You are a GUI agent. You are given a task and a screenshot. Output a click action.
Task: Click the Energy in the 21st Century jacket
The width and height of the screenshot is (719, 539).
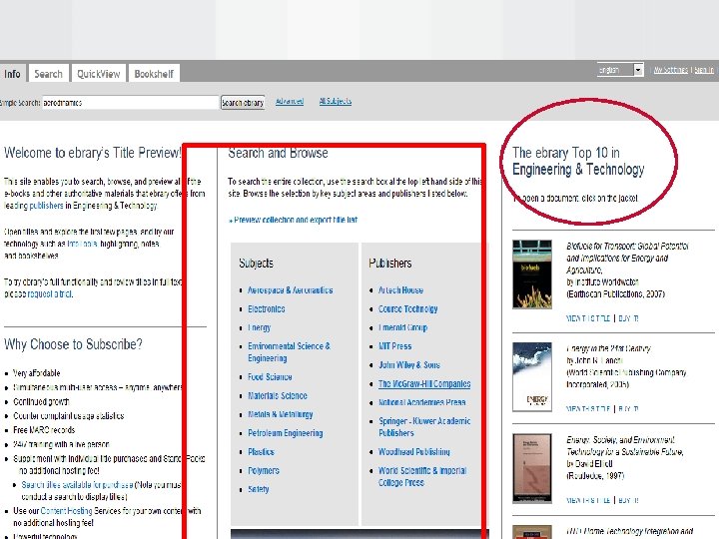pyautogui.click(x=532, y=376)
